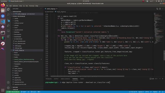Click Python language mode in status bar
Image resolution: width=165 pixels, height=93 pixels.
click(x=155, y=92)
